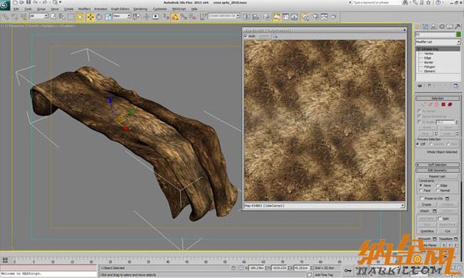Click the Repeat Last button
This screenshot has height=278, width=464.
pyautogui.click(x=438, y=176)
